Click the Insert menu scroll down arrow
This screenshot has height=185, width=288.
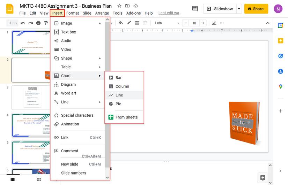pos(108,177)
